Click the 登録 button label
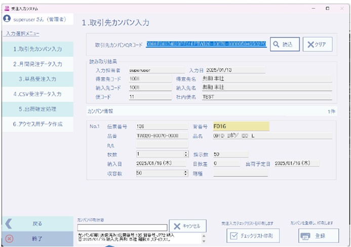This screenshot has height=247, width=351. coord(320,236)
